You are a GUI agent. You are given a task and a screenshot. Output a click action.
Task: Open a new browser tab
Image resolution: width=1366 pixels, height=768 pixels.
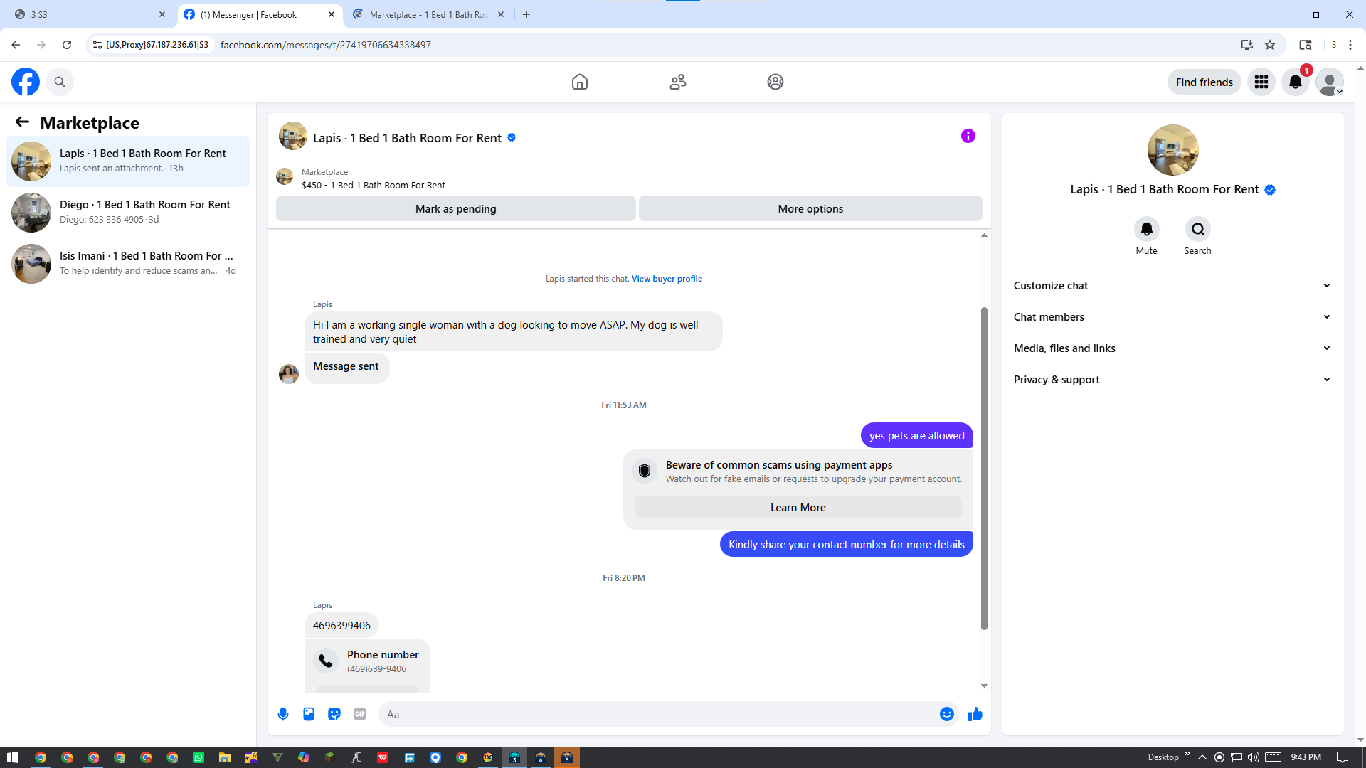(x=526, y=14)
